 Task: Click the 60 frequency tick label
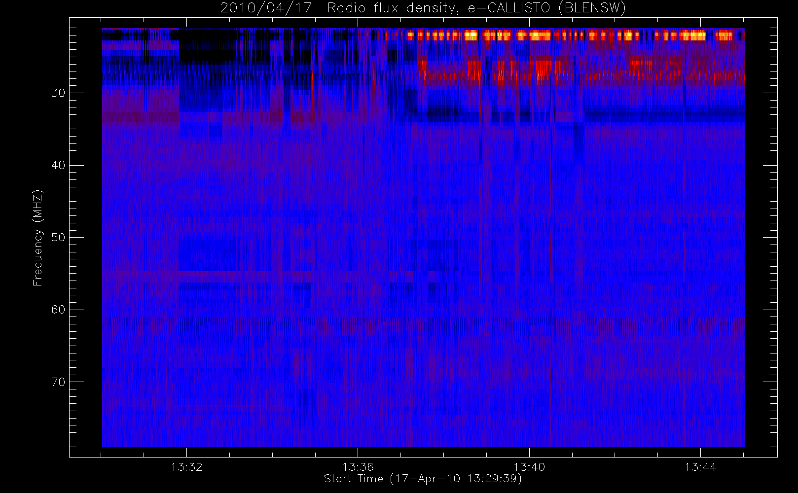(58, 310)
